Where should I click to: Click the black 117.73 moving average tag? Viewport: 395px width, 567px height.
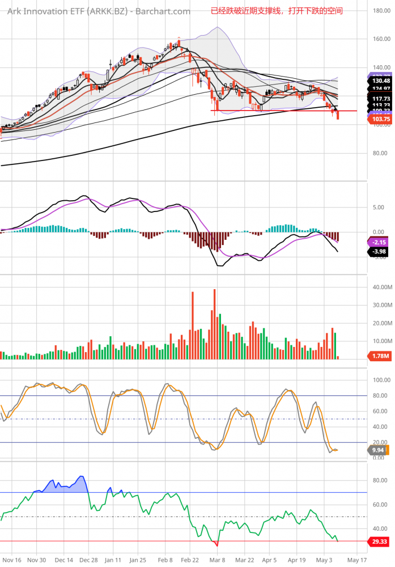click(x=380, y=98)
